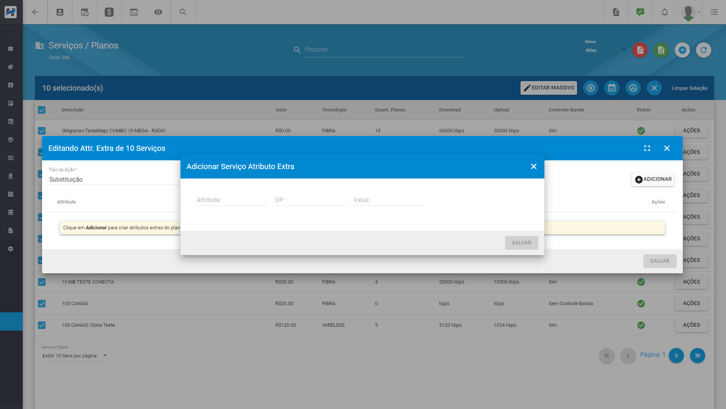
Task: Open the user avatar menu
Action: [689, 12]
